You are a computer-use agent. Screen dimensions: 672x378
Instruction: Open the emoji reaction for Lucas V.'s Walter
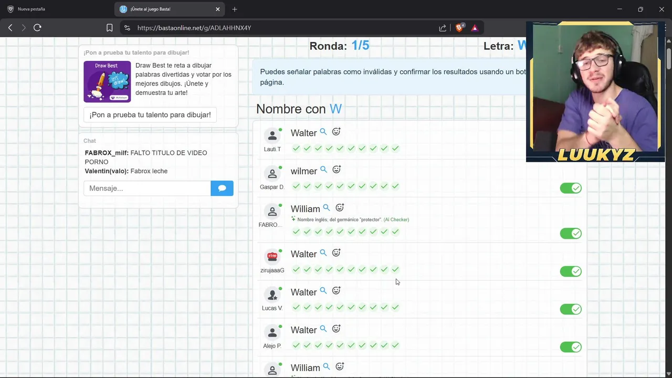tap(337, 290)
